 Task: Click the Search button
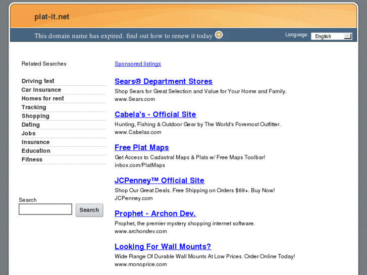tap(89, 210)
